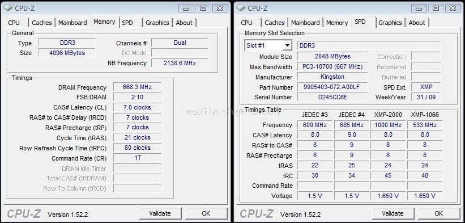This screenshot has height=223, width=465.
Task: Click Command Rate value 1T
Action: (x=137, y=158)
